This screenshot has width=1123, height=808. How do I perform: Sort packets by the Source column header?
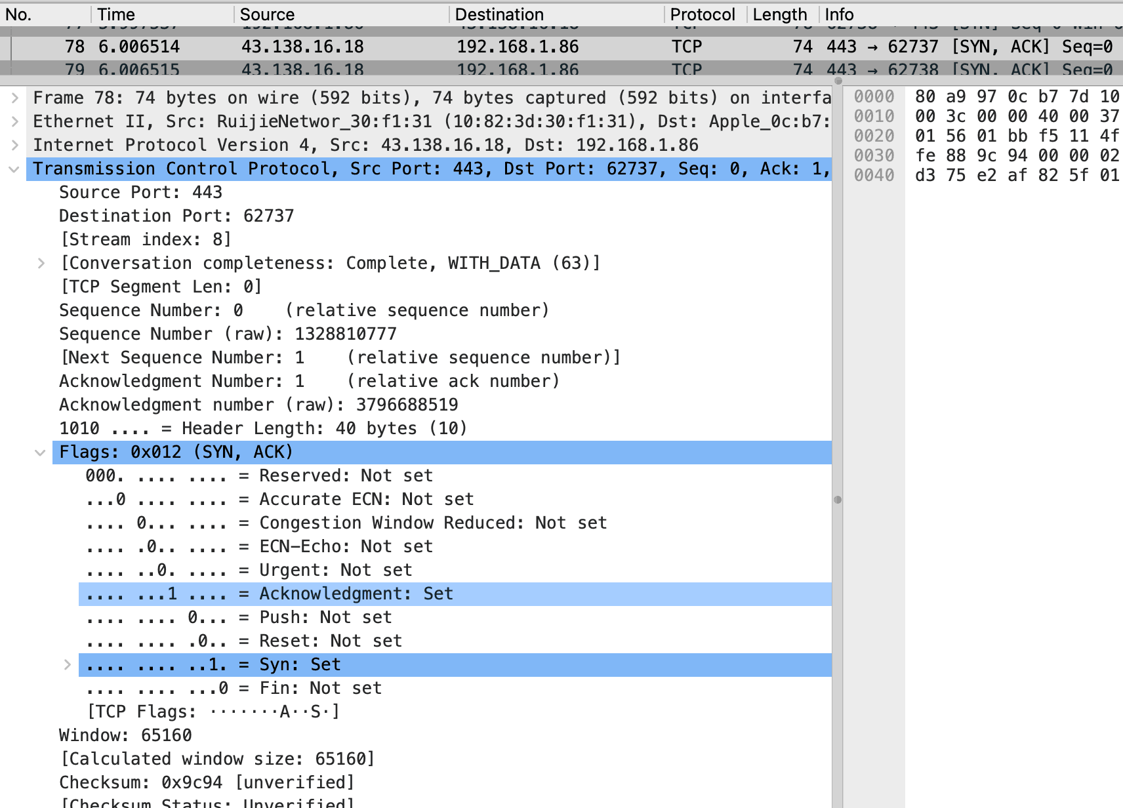click(x=341, y=14)
